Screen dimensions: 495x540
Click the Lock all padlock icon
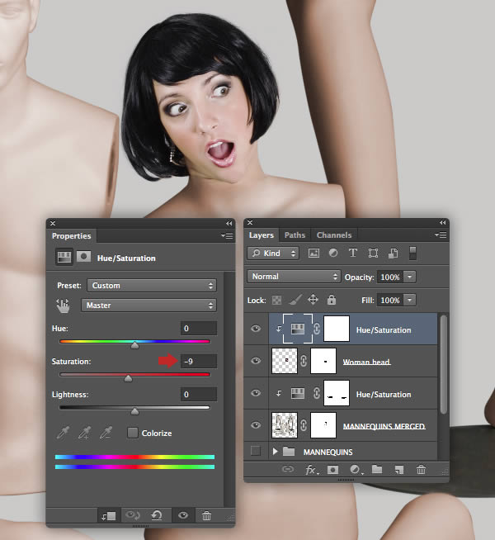tap(331, 301)
